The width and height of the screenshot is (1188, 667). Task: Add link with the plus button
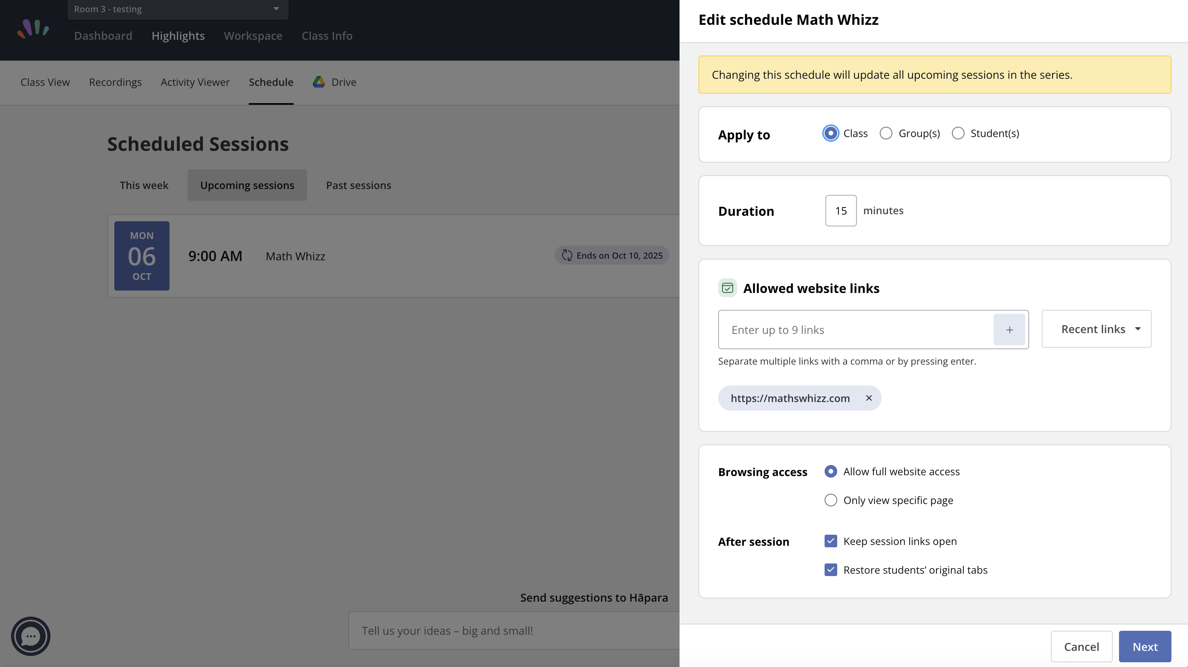[1009, 330]
